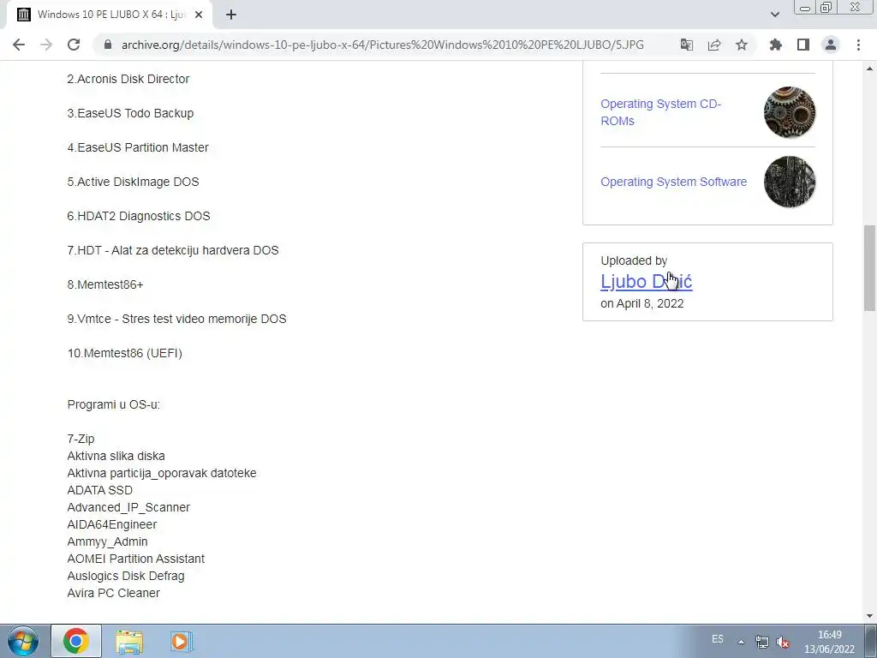Click the network tray icon
The width and height of the screenshot is (877, 658).
(761, 642)
